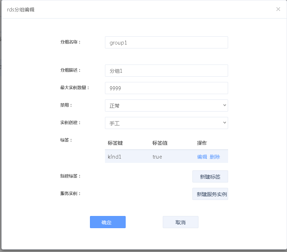287x252 pixels.
Task: Click the 服务实例 field label
Action: pos(71,194)
